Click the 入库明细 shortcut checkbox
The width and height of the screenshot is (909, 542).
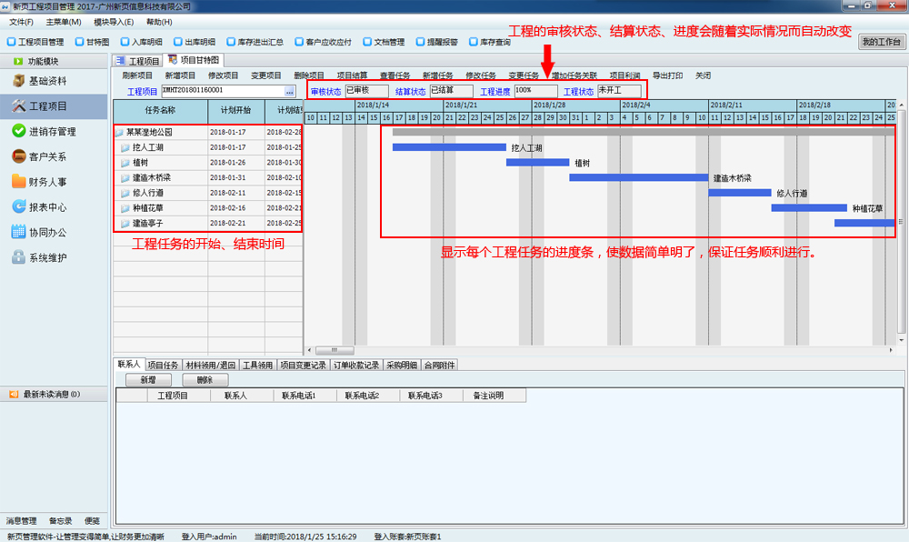125,42
